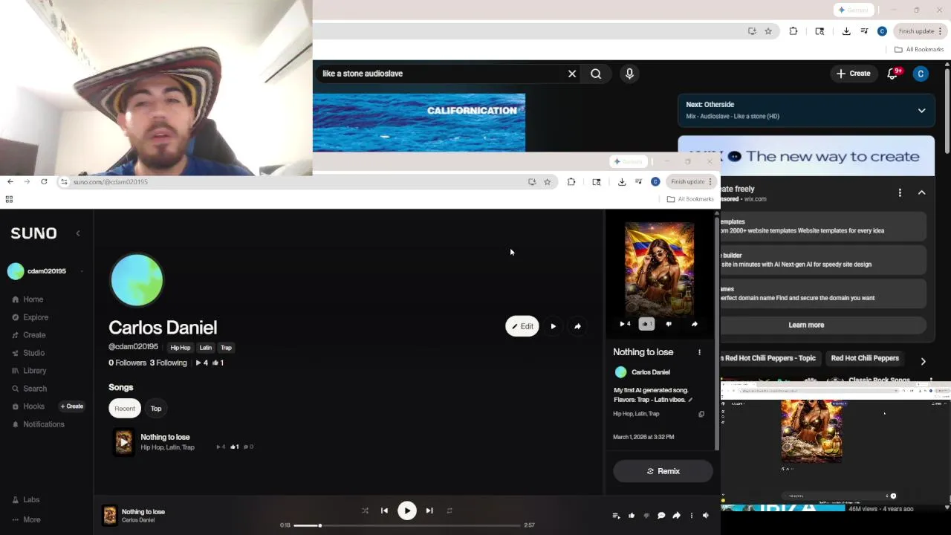This screenshot has height=535, width=951.
Task: Open Nothing to lose options menu
Action: [x=699, y=352]
